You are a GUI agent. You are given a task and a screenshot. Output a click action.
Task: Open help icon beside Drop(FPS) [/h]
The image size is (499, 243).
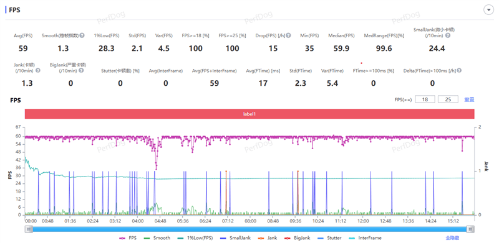[288, 35]
